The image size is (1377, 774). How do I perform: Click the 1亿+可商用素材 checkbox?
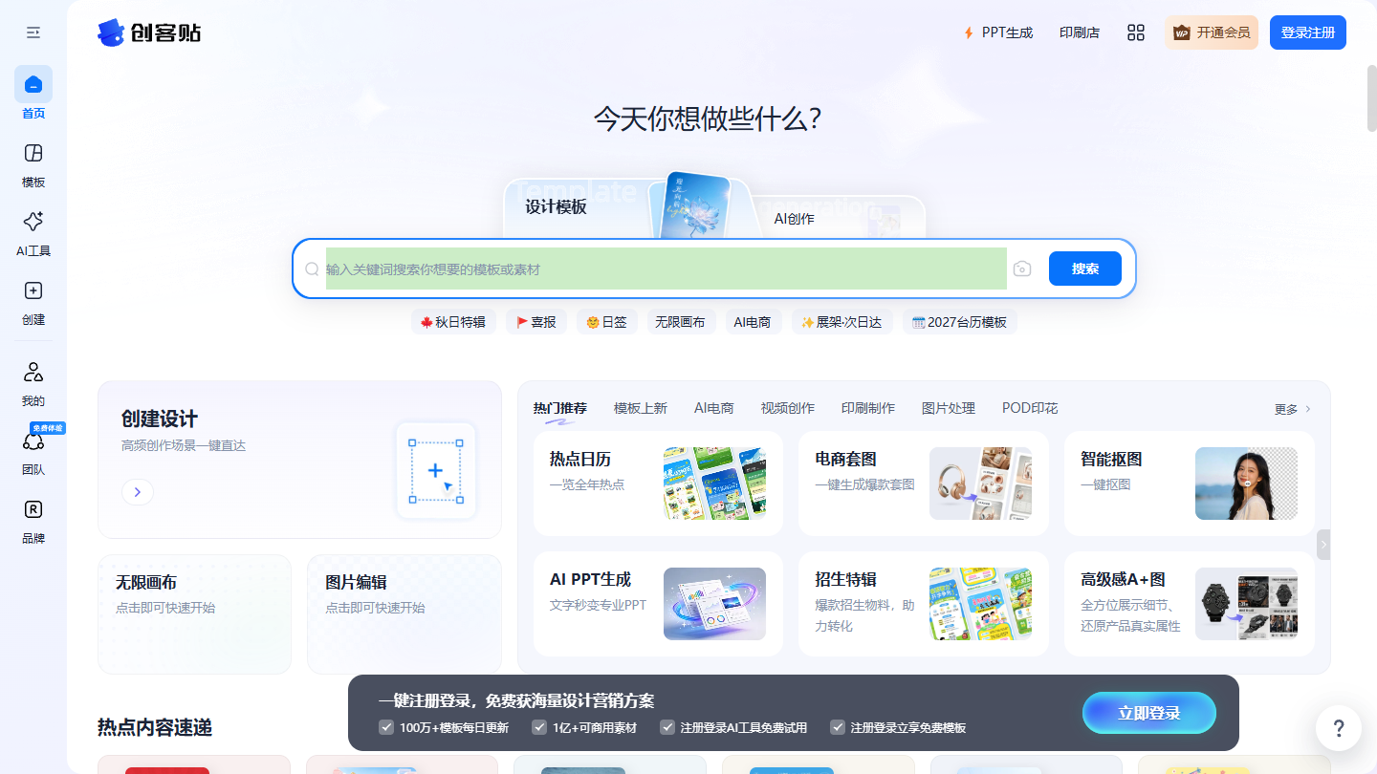(539, 727)
